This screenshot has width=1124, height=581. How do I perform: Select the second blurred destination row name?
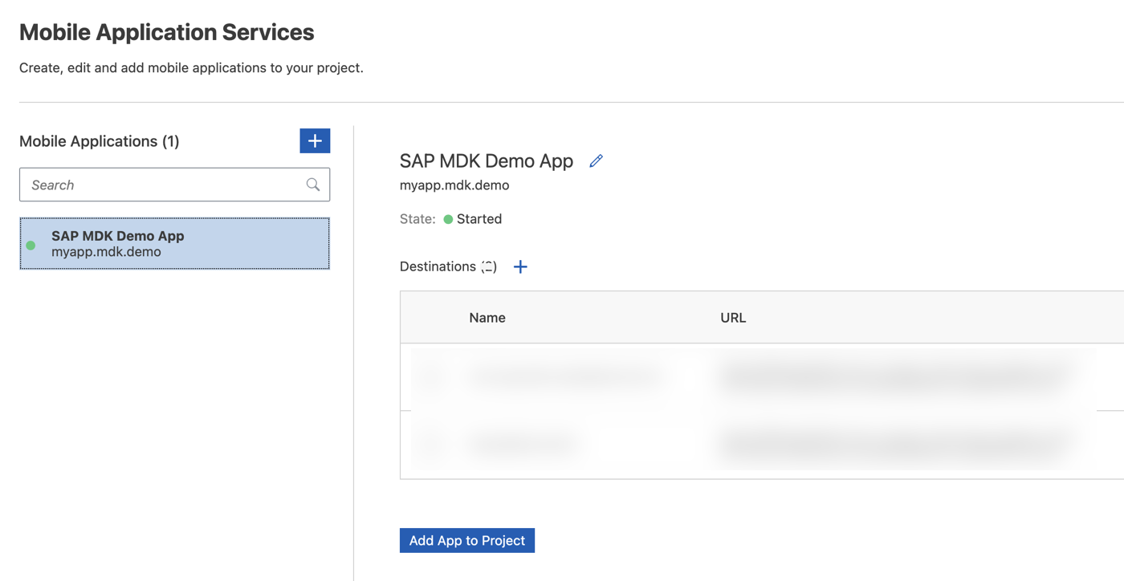pyautogui.click(x=523, y=442)
